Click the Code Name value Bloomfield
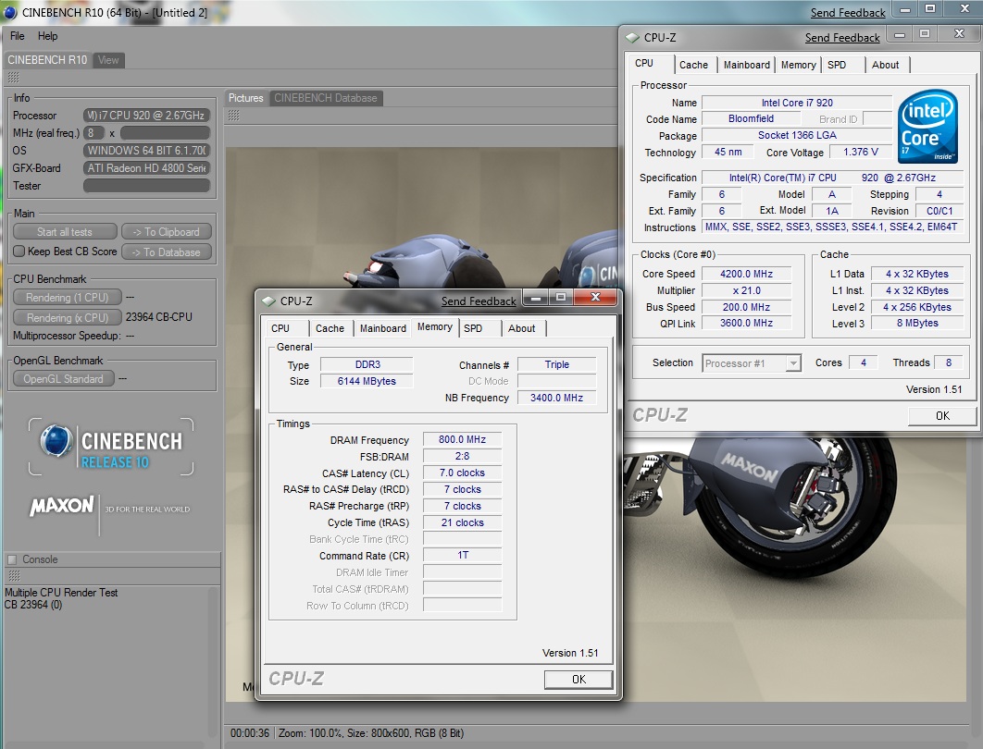This screenshot has width=983, height=749. click(x=751, y=118)
